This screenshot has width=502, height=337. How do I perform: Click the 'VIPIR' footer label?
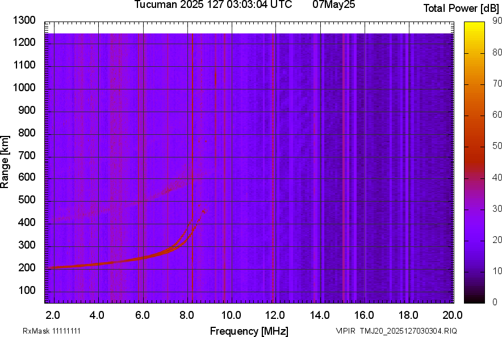[x=346, y=331]
